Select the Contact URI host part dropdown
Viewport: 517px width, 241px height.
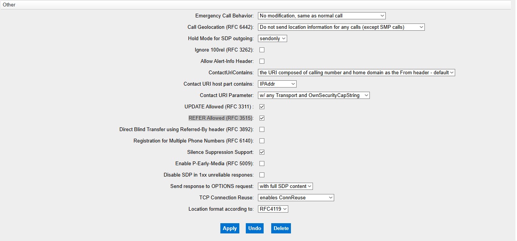[277, 84]
